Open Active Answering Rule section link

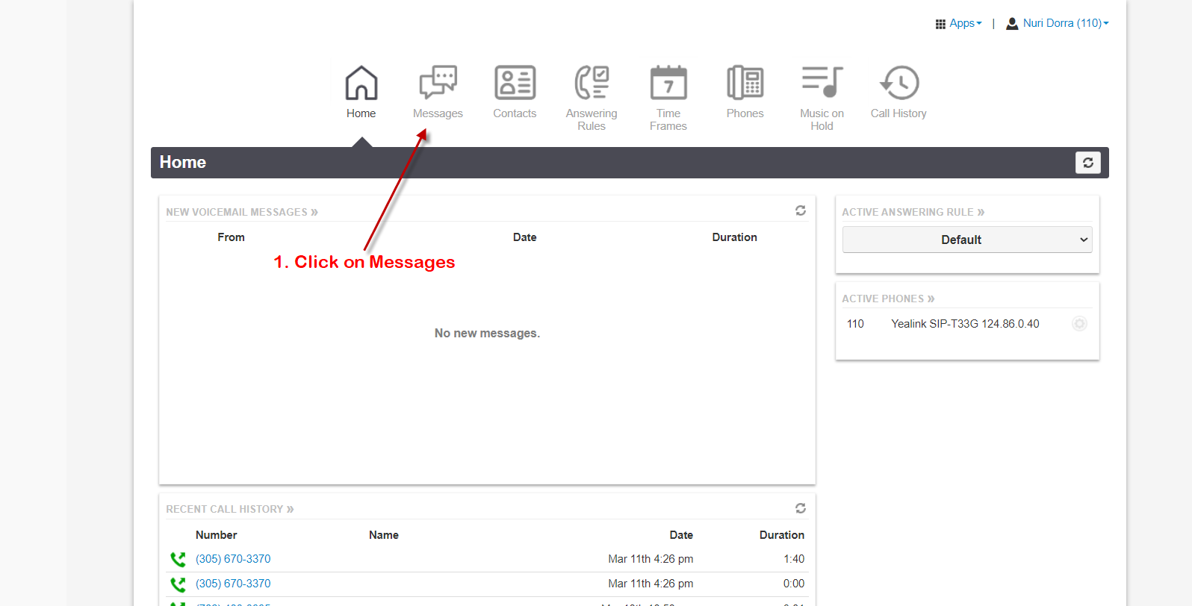coord(913,212)
